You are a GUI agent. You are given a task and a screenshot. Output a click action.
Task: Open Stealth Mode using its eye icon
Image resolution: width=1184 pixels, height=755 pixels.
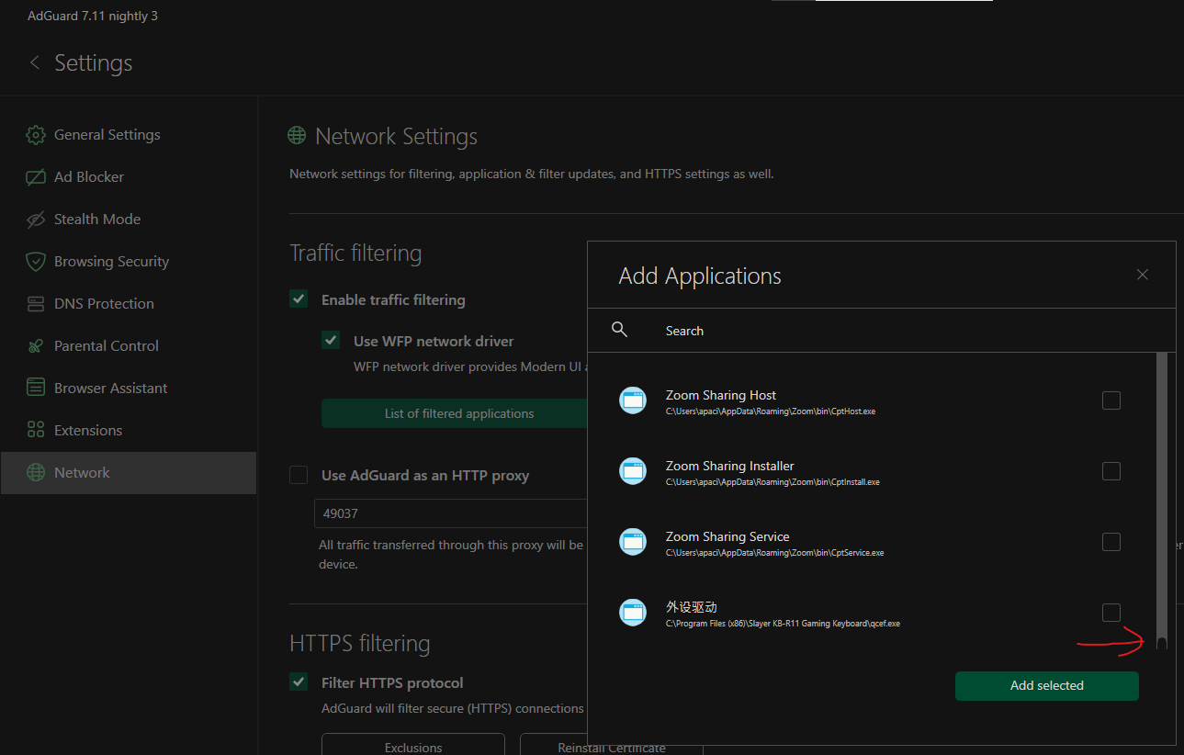(x=35, y=219)
